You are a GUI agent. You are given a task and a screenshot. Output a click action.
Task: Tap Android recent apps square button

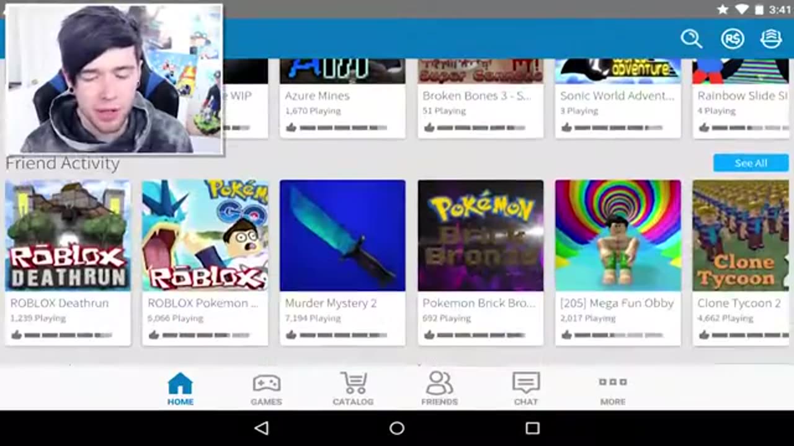pyautogui.click(x=532, y=428)
